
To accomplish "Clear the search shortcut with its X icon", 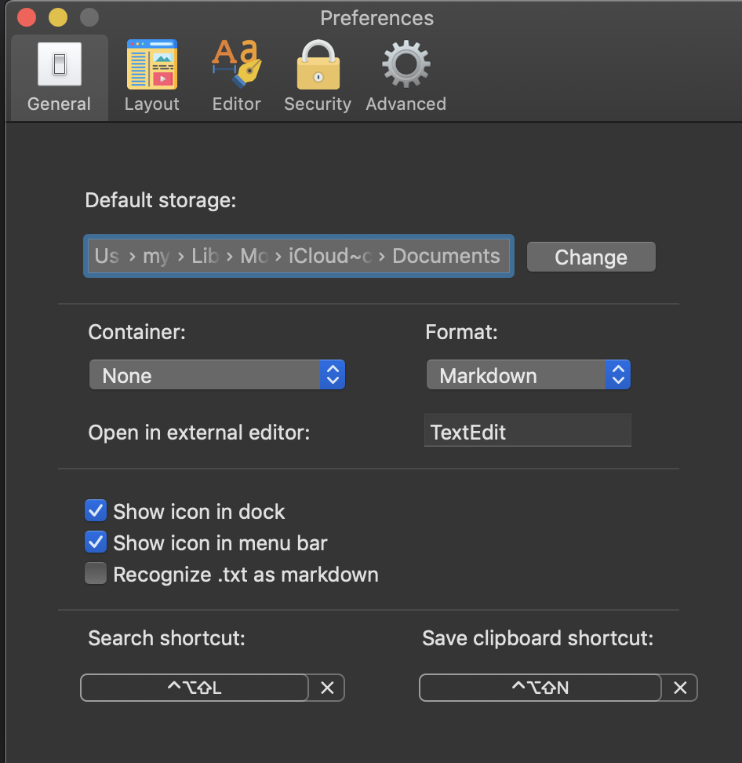I will (x=327, y=688).
